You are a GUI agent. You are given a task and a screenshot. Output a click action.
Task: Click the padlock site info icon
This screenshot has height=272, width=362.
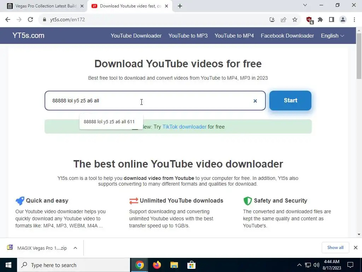tap(45, 20)
